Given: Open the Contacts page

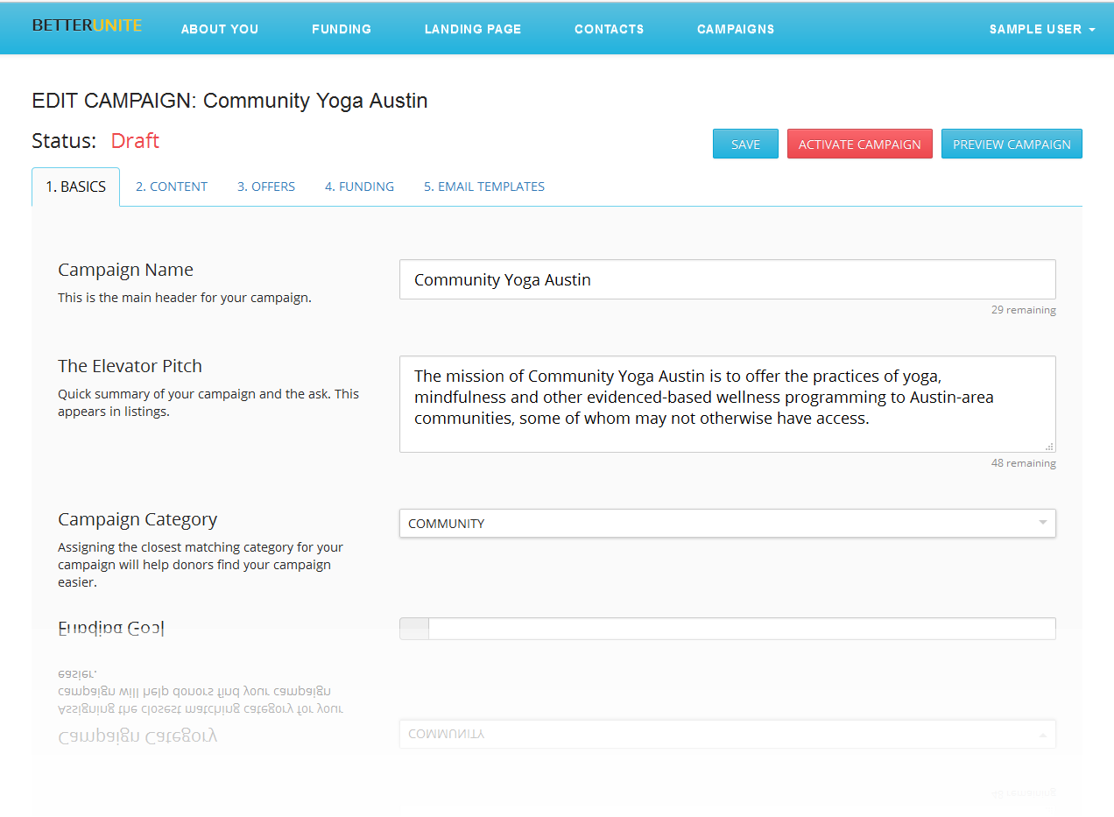Looking at the screenshot, I should (x=610, y=29).
